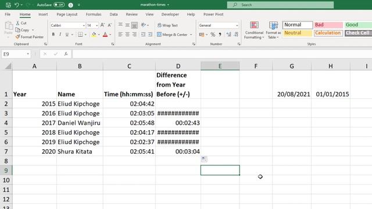
Task: Open the General number format dropdown
Action: pyautogui.click(x=237, y=26)
